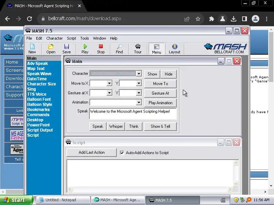Launch the Tour toolbar icon
The image size is (274, 205).
pos(138,49)
